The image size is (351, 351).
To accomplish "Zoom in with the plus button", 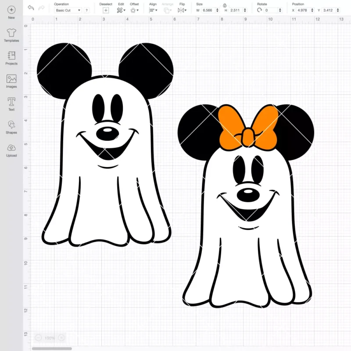I will point(61,338).
